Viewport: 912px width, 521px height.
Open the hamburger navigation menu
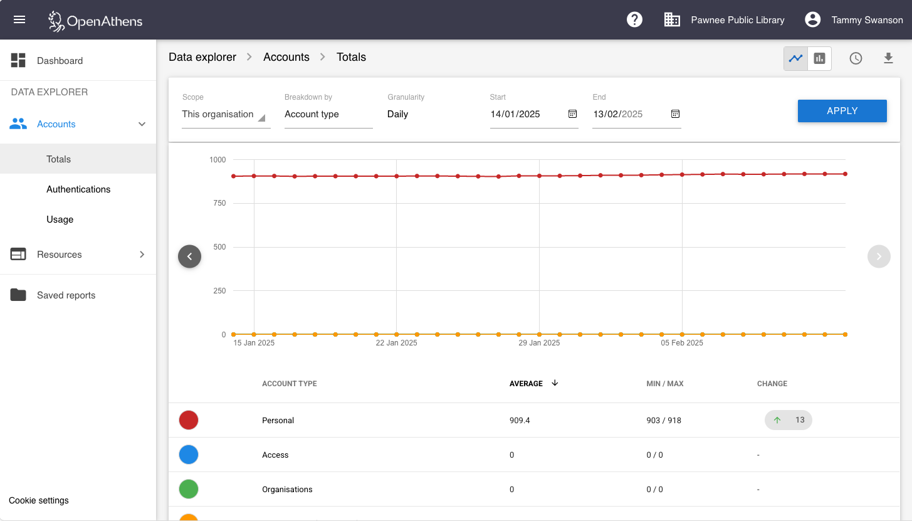19,19
